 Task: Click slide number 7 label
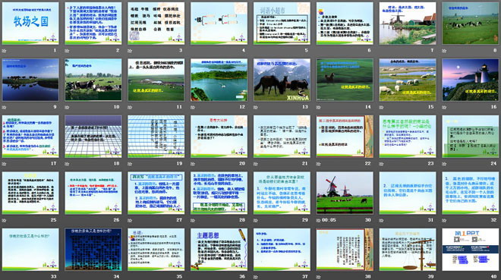coord(432,50)
